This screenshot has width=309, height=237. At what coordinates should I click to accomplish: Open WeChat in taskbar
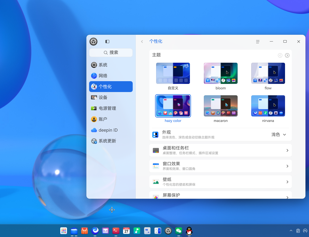click(x=179, y=231)
